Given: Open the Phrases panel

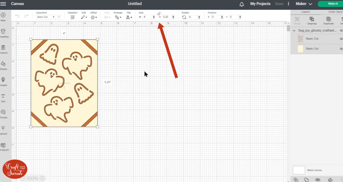Looking at the screenshot, I should (x=3, y=114).
